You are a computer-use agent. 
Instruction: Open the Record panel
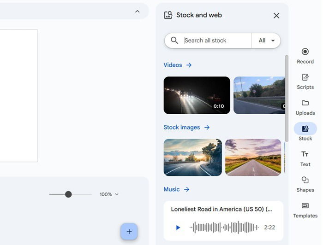(305, 56)
